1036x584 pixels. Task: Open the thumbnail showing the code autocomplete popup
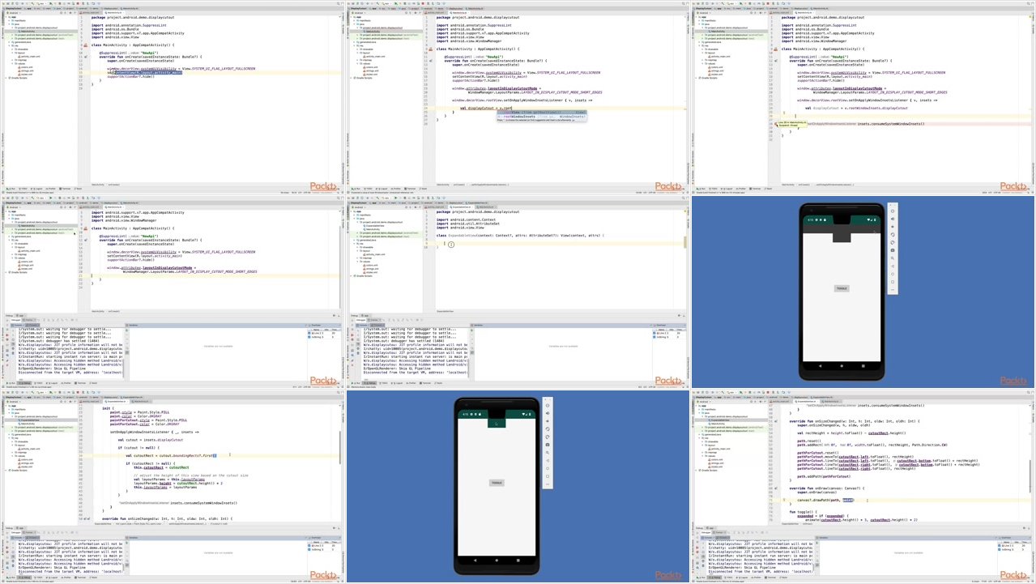pos(518,97)
